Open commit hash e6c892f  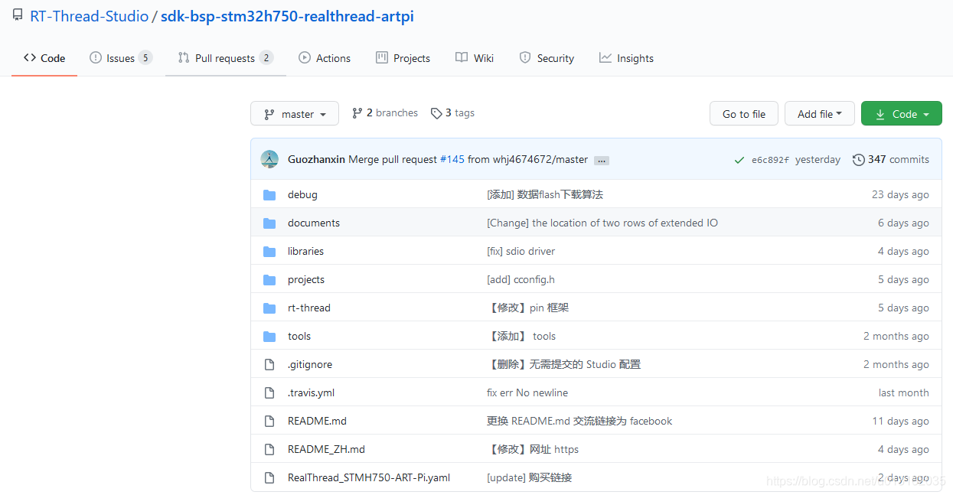tap(770, 160)
